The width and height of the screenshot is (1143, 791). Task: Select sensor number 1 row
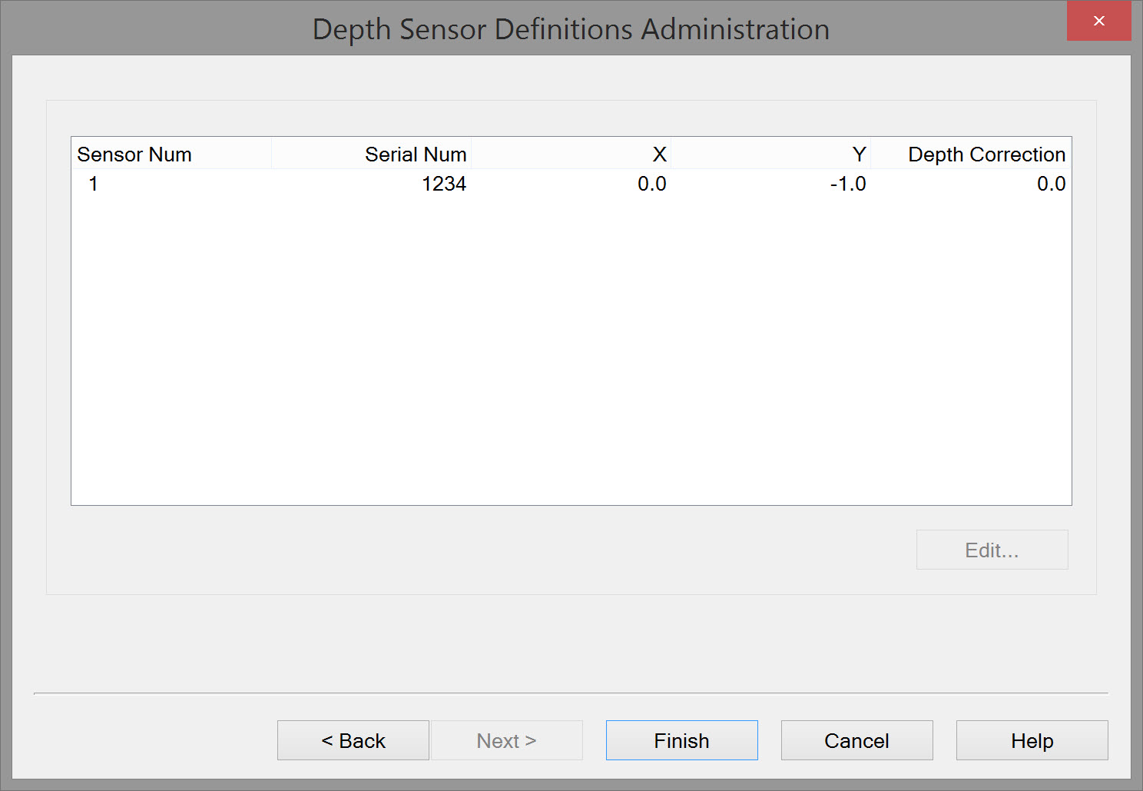point(94,184)
